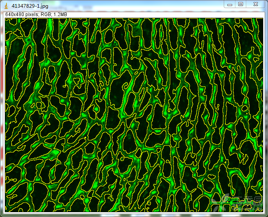This screenshot has width=268, height=217.
Task: Click the top-right corner of the image canvas
Action: tap(262, 19)
